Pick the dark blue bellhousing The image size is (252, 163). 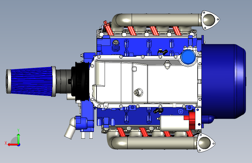point(224,81)
